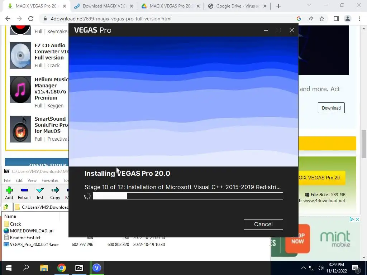This screenshot has width=367, height=275.
Task: Open the Edit menu in 7-Zip
Action: [x=19, y=180]
